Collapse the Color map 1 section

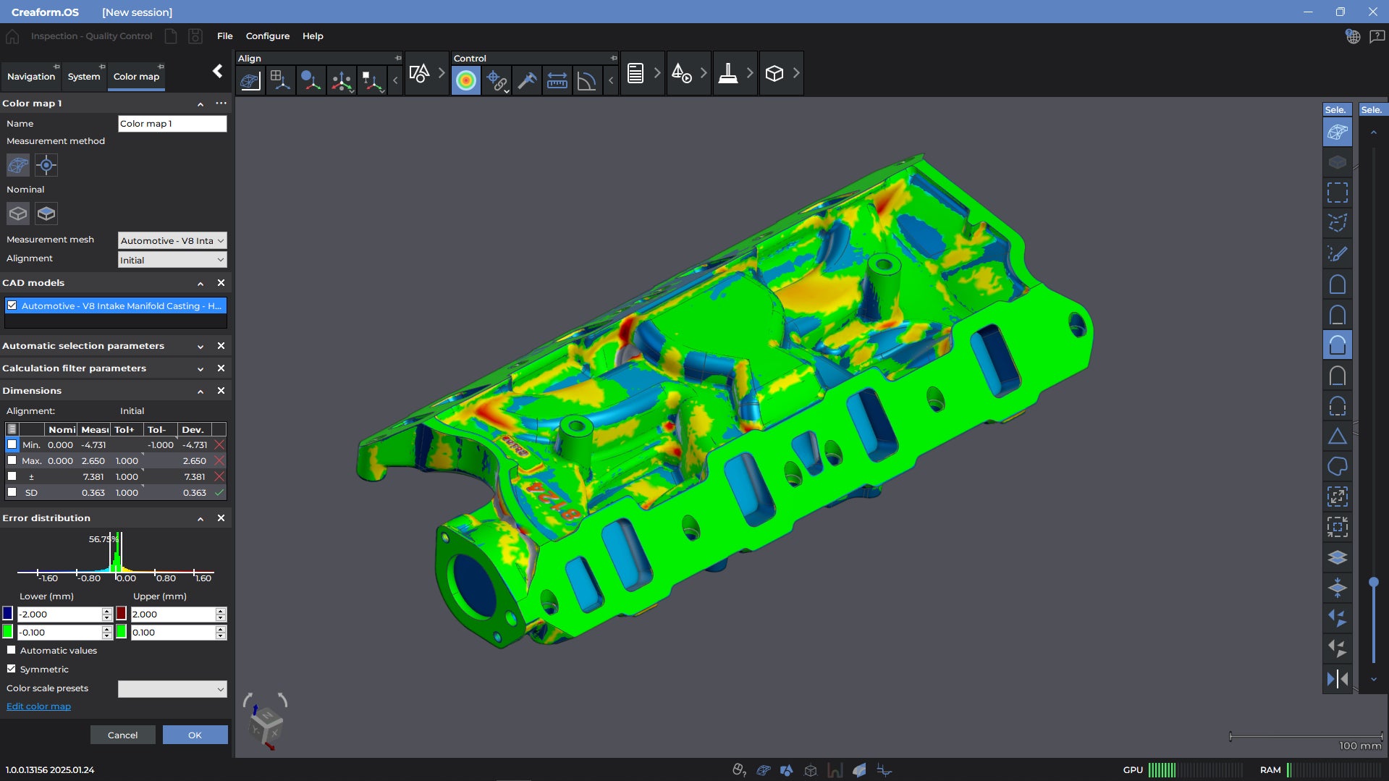200,104
